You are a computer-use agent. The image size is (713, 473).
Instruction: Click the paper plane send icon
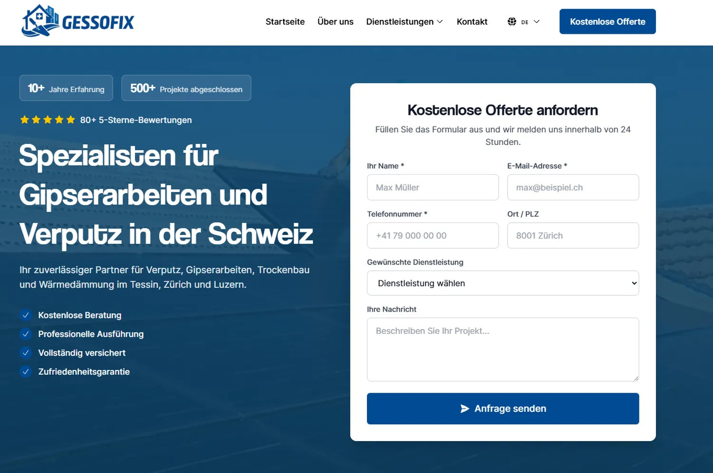coord(465,409)
